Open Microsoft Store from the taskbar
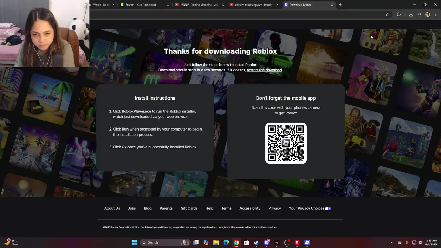441x248 pixels. click(x=246, y=242)
